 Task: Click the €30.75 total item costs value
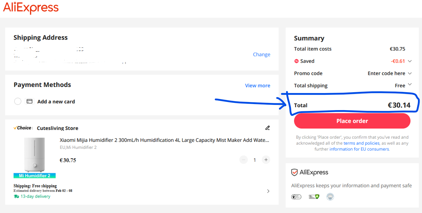(397, 49)
